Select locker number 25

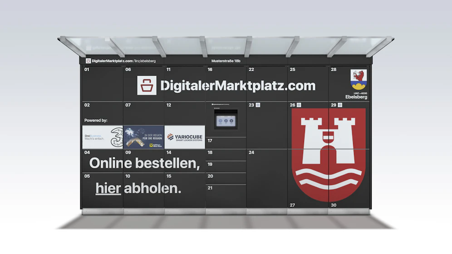[292, 69]
